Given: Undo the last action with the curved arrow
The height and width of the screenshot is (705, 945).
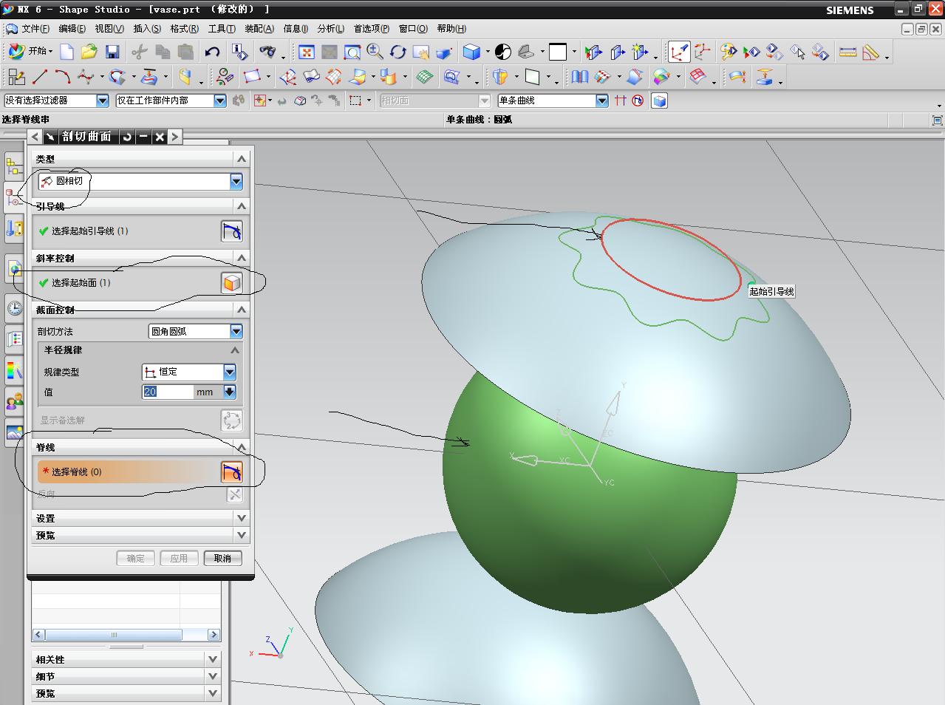Looking at the screenshot, I should pyautogui.click(x=213, y=52).
